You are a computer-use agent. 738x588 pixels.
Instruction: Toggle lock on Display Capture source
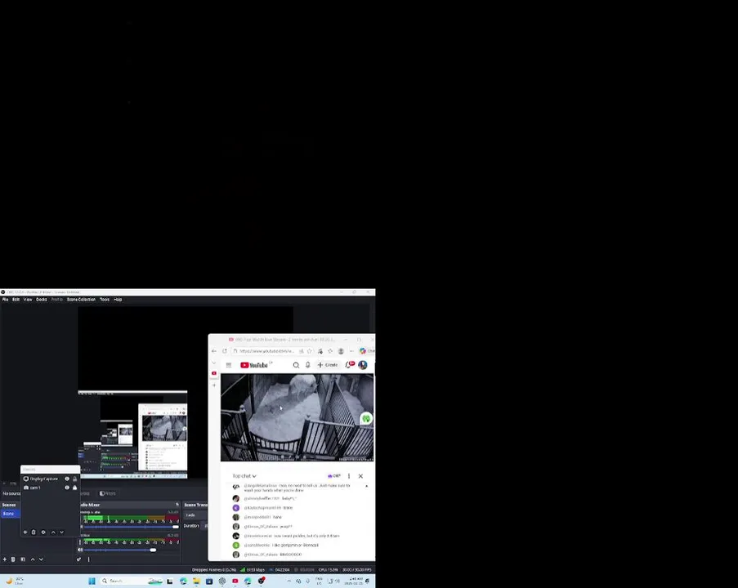(75, 479)
